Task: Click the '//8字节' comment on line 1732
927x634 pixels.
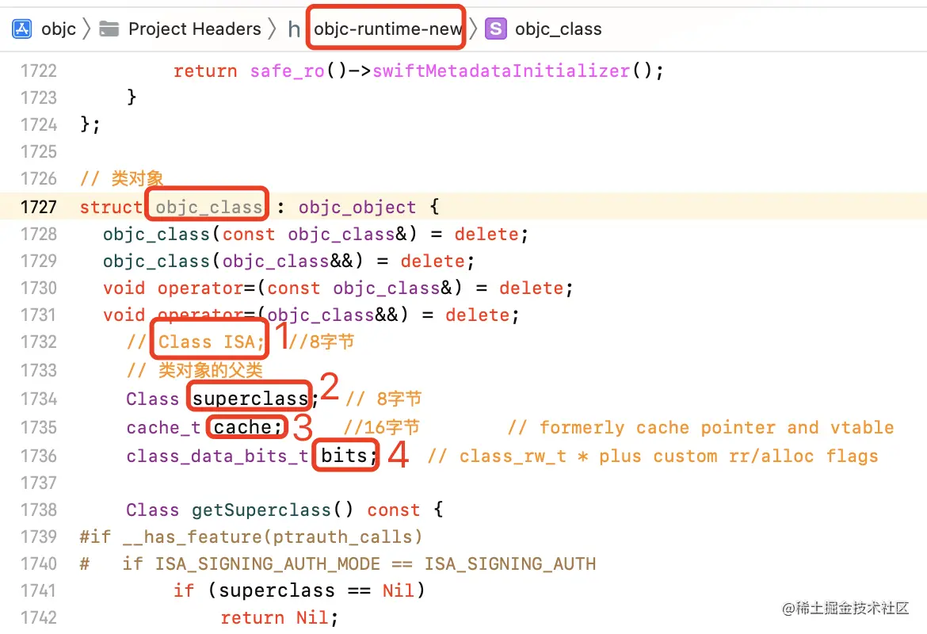Action: point(321,342)
